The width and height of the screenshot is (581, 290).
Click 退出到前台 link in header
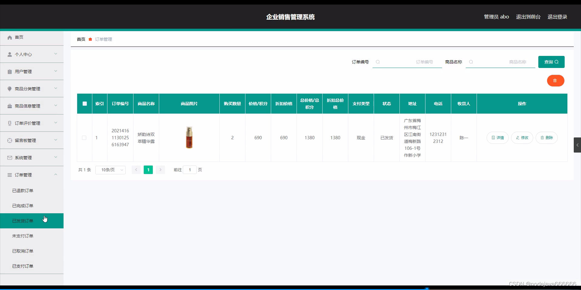tap(528, 17)
